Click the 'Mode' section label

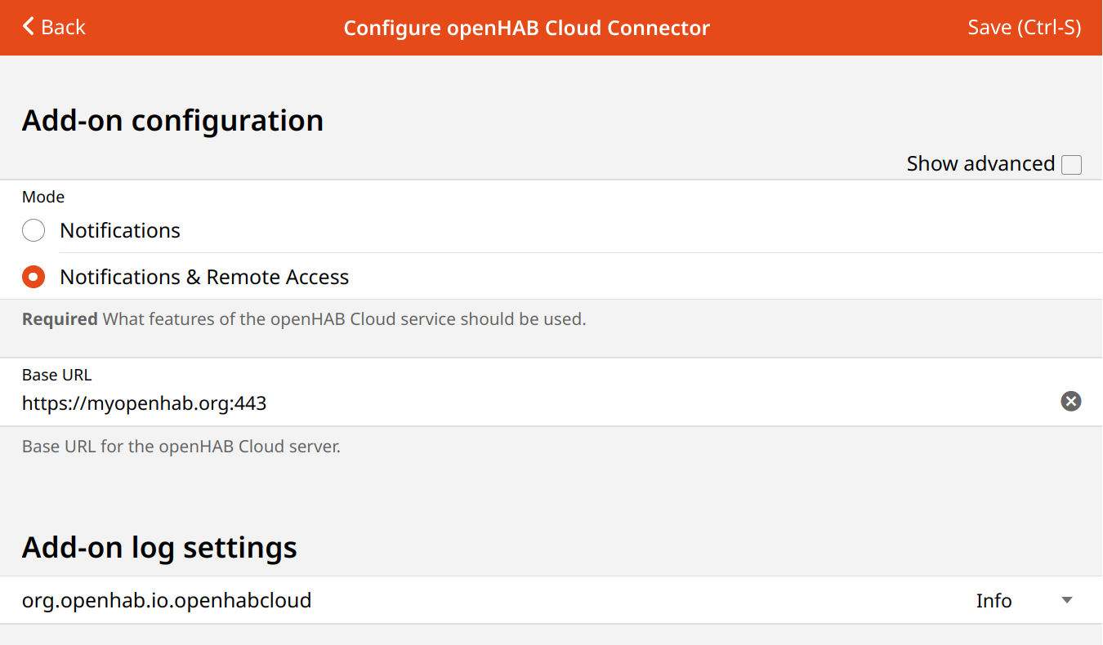(43, 197)
